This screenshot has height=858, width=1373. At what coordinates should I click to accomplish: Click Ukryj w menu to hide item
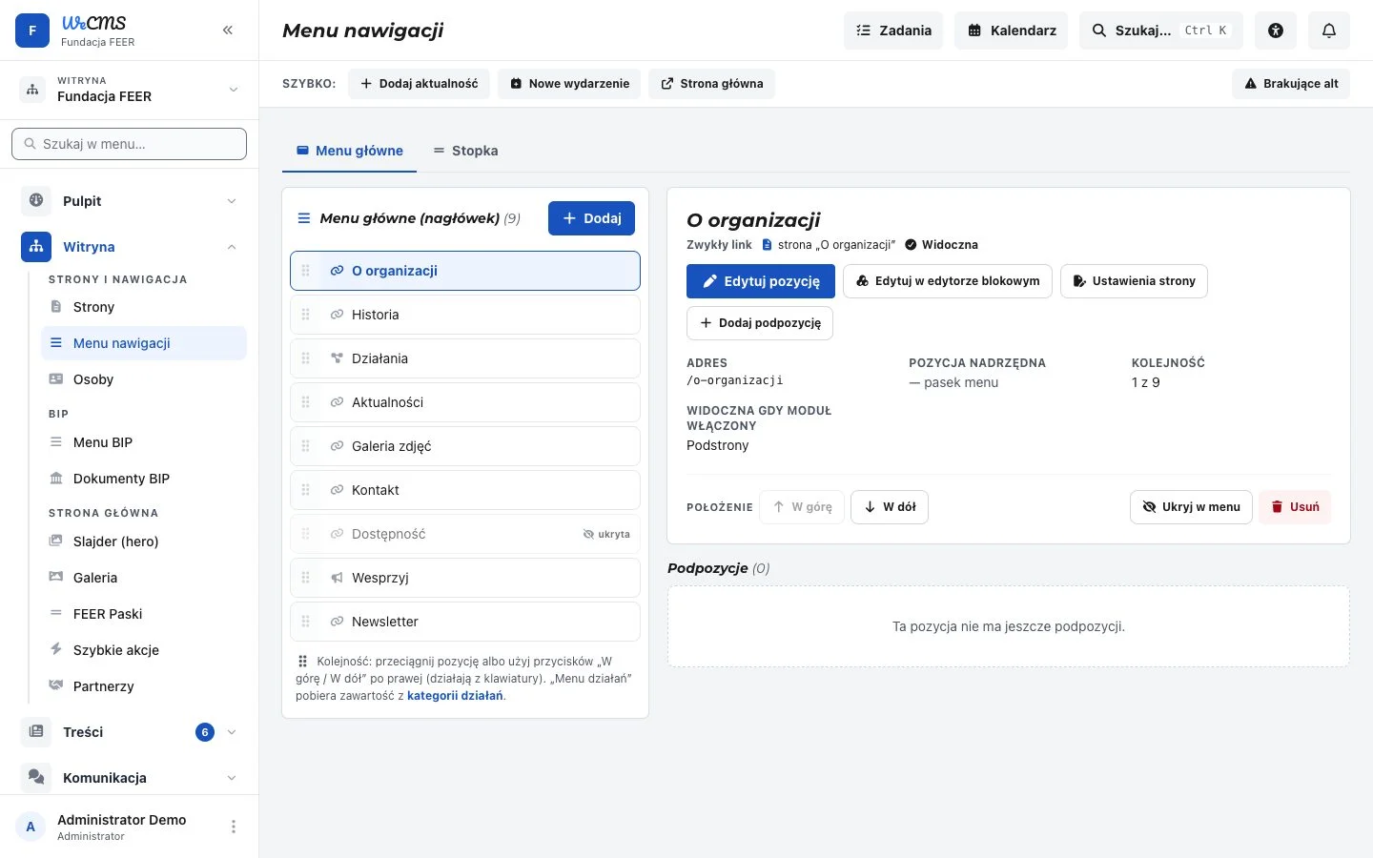tap(1191, 507)
